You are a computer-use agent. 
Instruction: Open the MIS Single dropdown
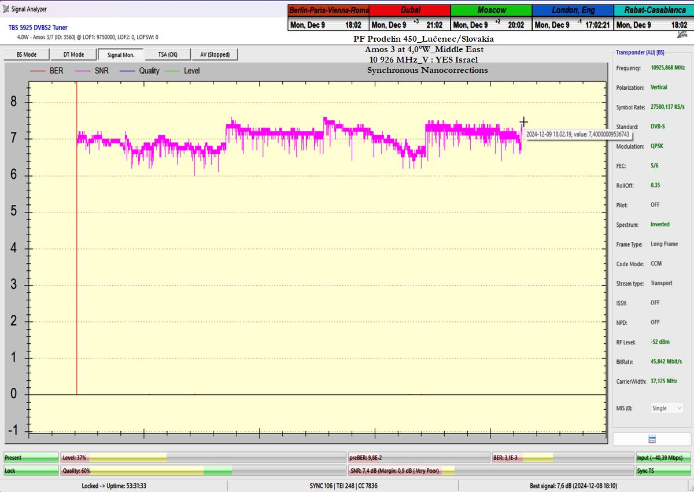coord(667,408)
